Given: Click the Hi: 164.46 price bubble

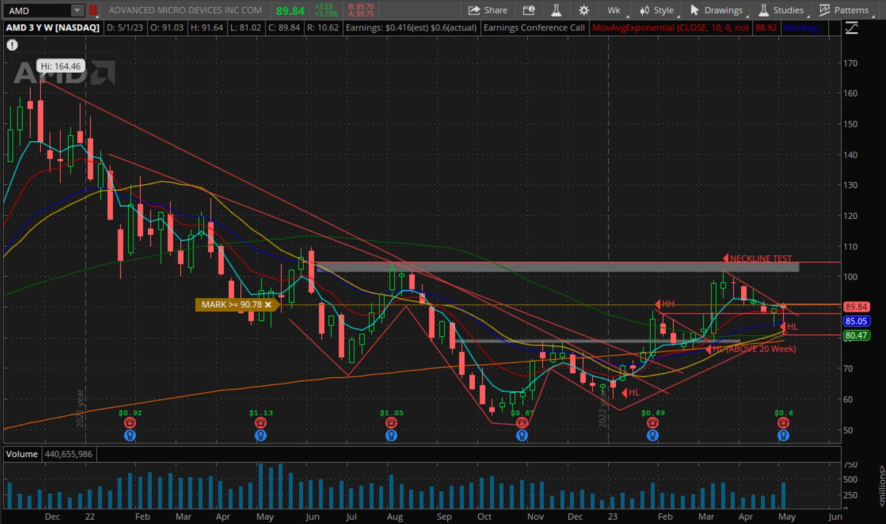Looking at the screenshot, I should [x=61, y=66].
